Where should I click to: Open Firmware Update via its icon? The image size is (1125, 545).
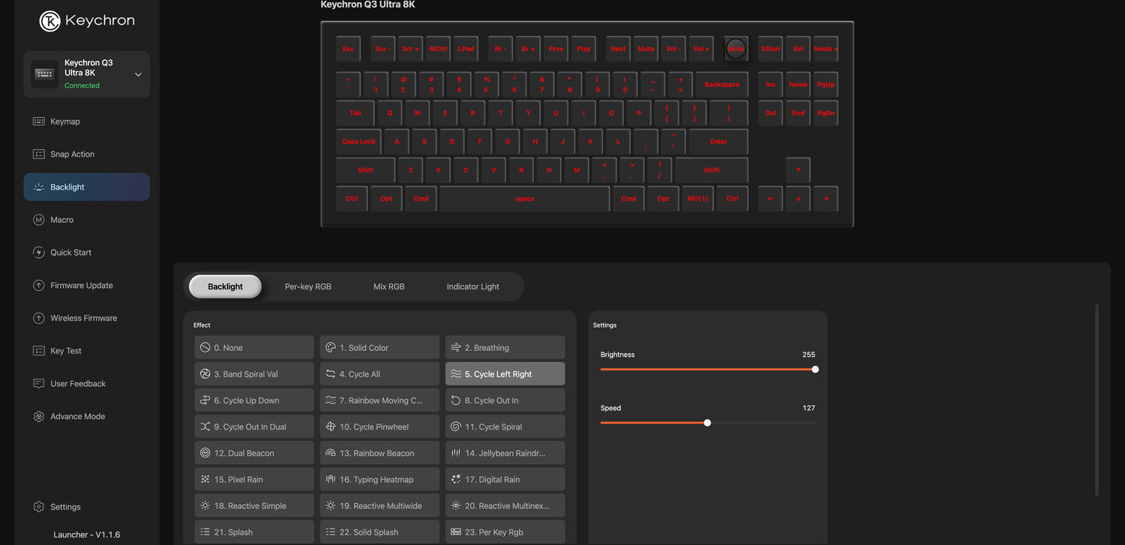click(x=39, y=286)
